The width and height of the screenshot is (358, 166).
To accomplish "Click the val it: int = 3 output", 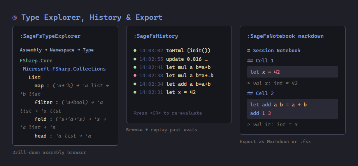I will (272, 125).
